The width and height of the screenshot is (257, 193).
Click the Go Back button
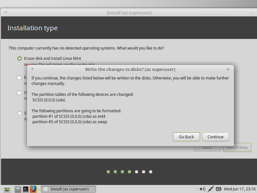186,137
